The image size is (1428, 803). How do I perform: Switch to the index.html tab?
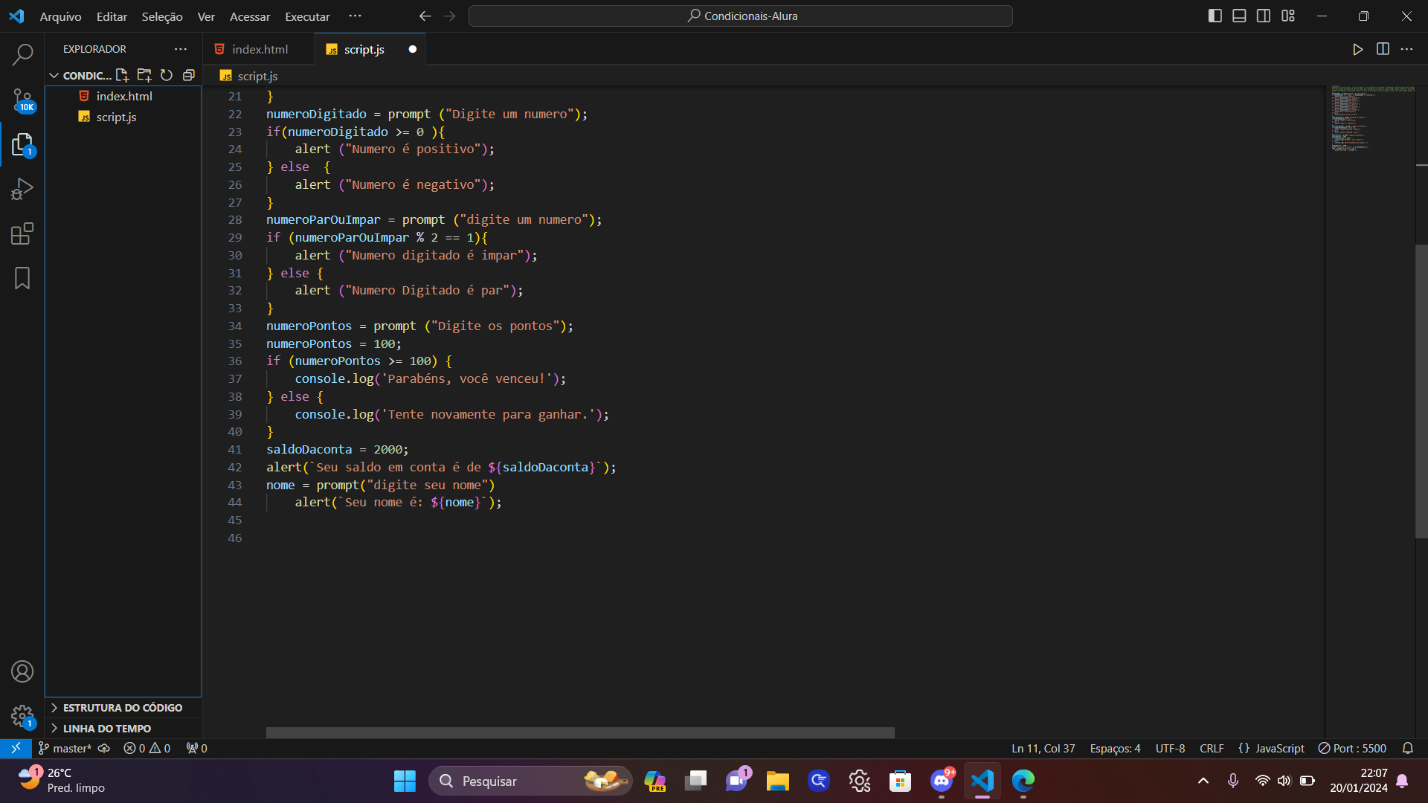click(259, 49)
